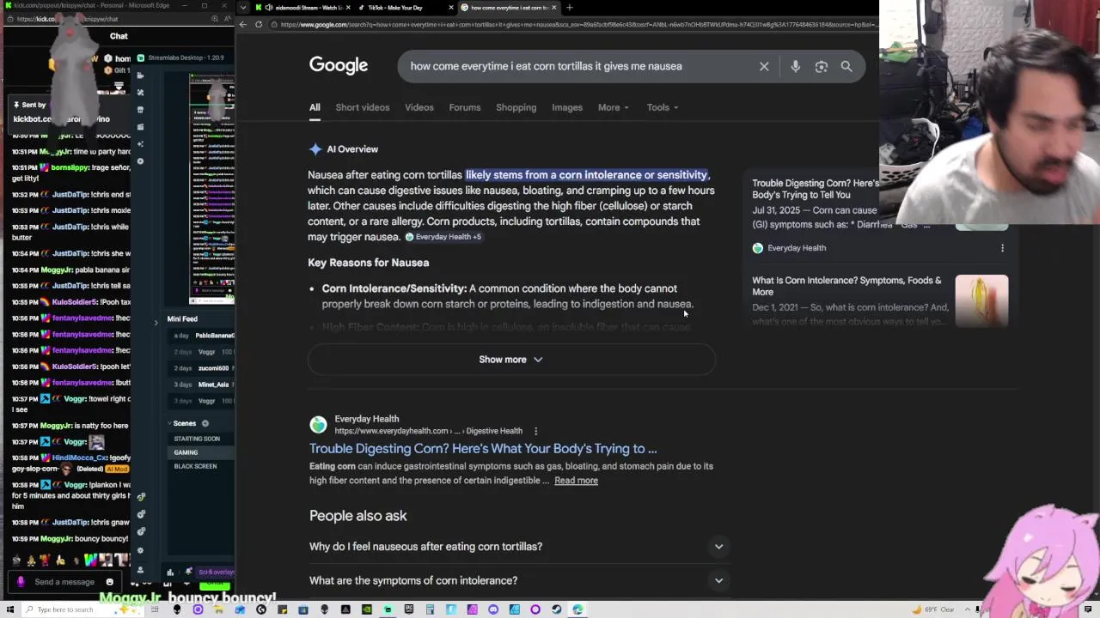The width and height of the screenshot is (1100, 618).
Task: Expand Mini Feed panel arrow in Streamlabs
Action: [x=156, y=322]
